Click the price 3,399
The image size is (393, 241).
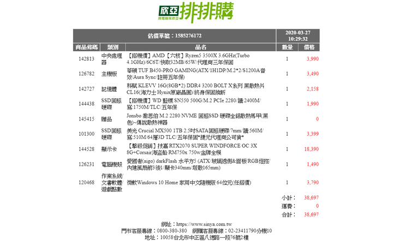313,134
